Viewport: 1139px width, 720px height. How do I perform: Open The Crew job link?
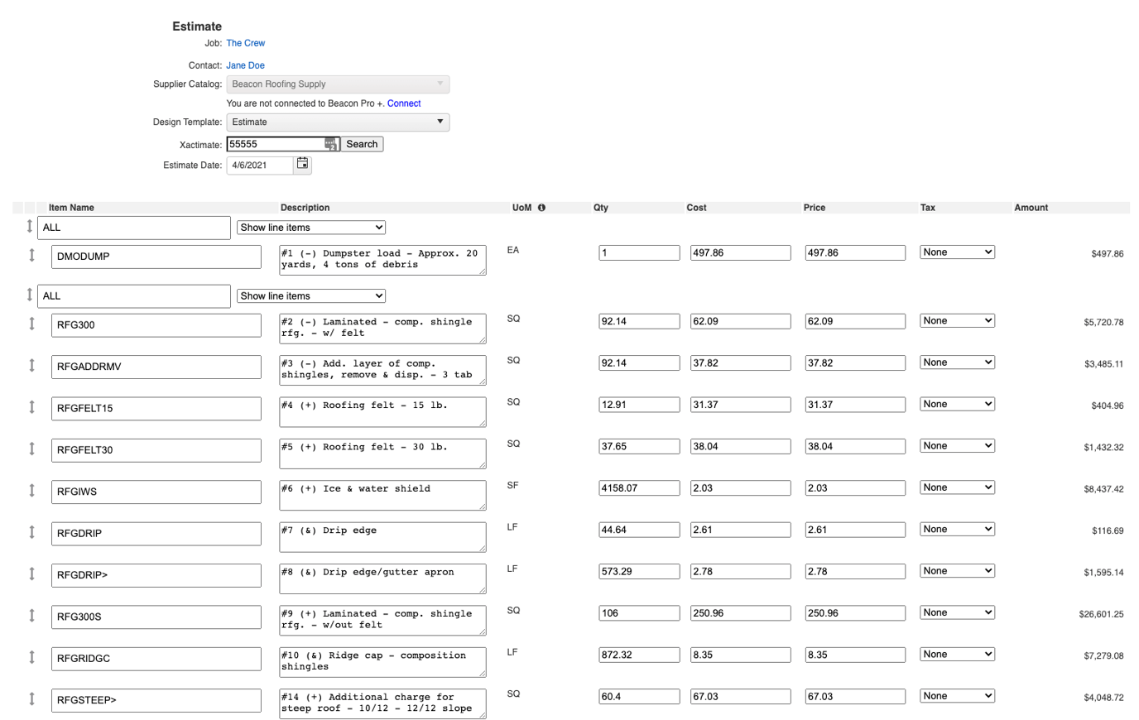click(x=245, y=42)
